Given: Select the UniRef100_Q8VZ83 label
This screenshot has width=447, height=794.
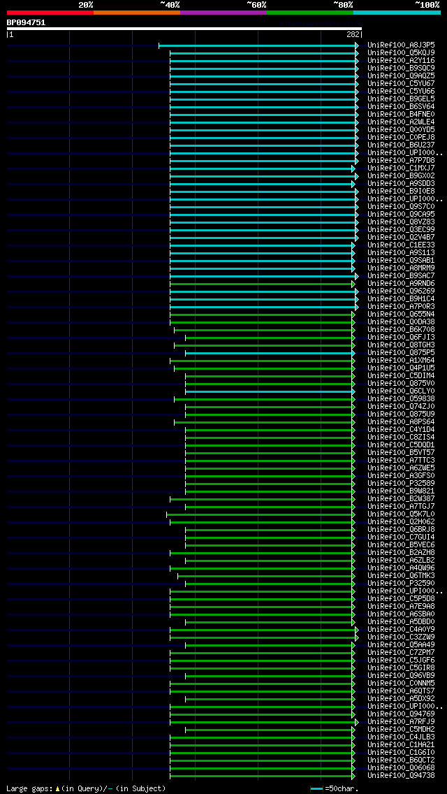Looking at the screenshot, I should (x=402, y=222).
